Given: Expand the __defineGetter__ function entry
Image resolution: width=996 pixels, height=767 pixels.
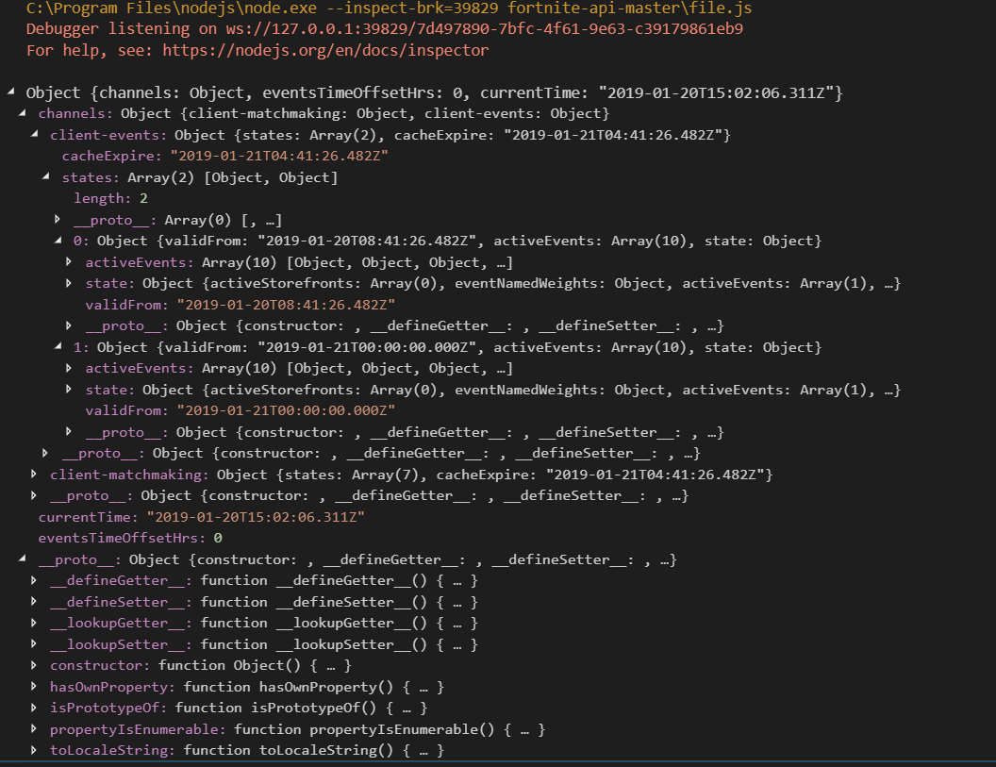Looking at the screenshot, I should tap(34, 580).
